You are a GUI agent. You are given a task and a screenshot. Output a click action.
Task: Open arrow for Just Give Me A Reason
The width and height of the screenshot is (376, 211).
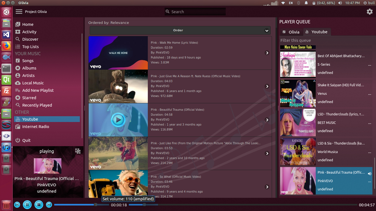point(267,86)
